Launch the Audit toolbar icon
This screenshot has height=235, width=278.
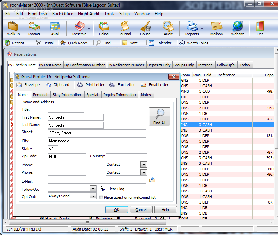coord(168,28)
